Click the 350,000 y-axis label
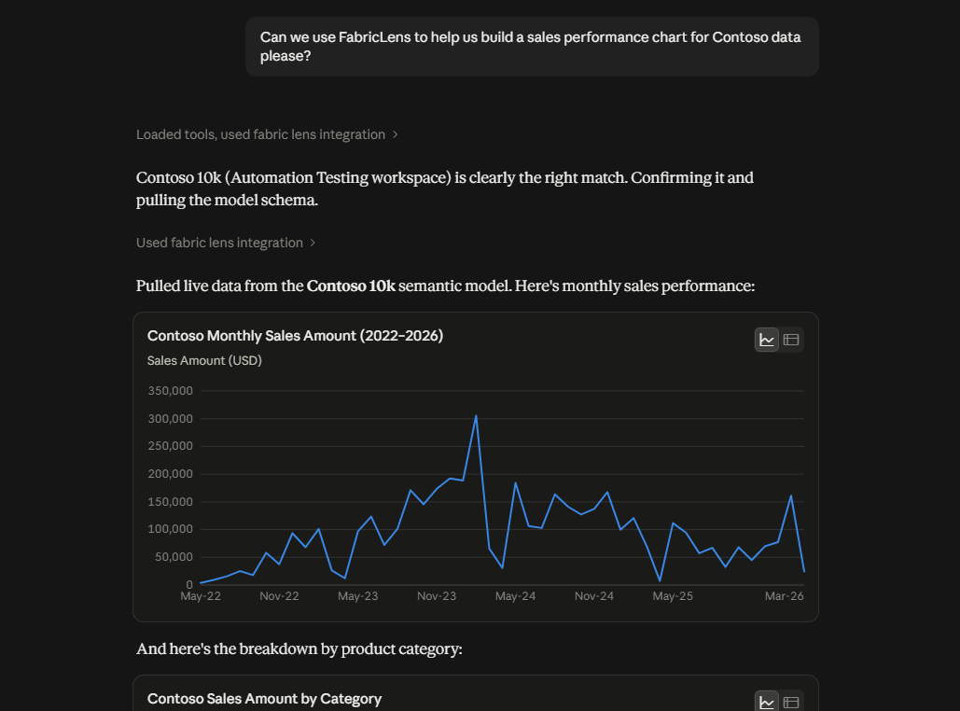This screenshot has width=960, height=711. click(170, 391)
